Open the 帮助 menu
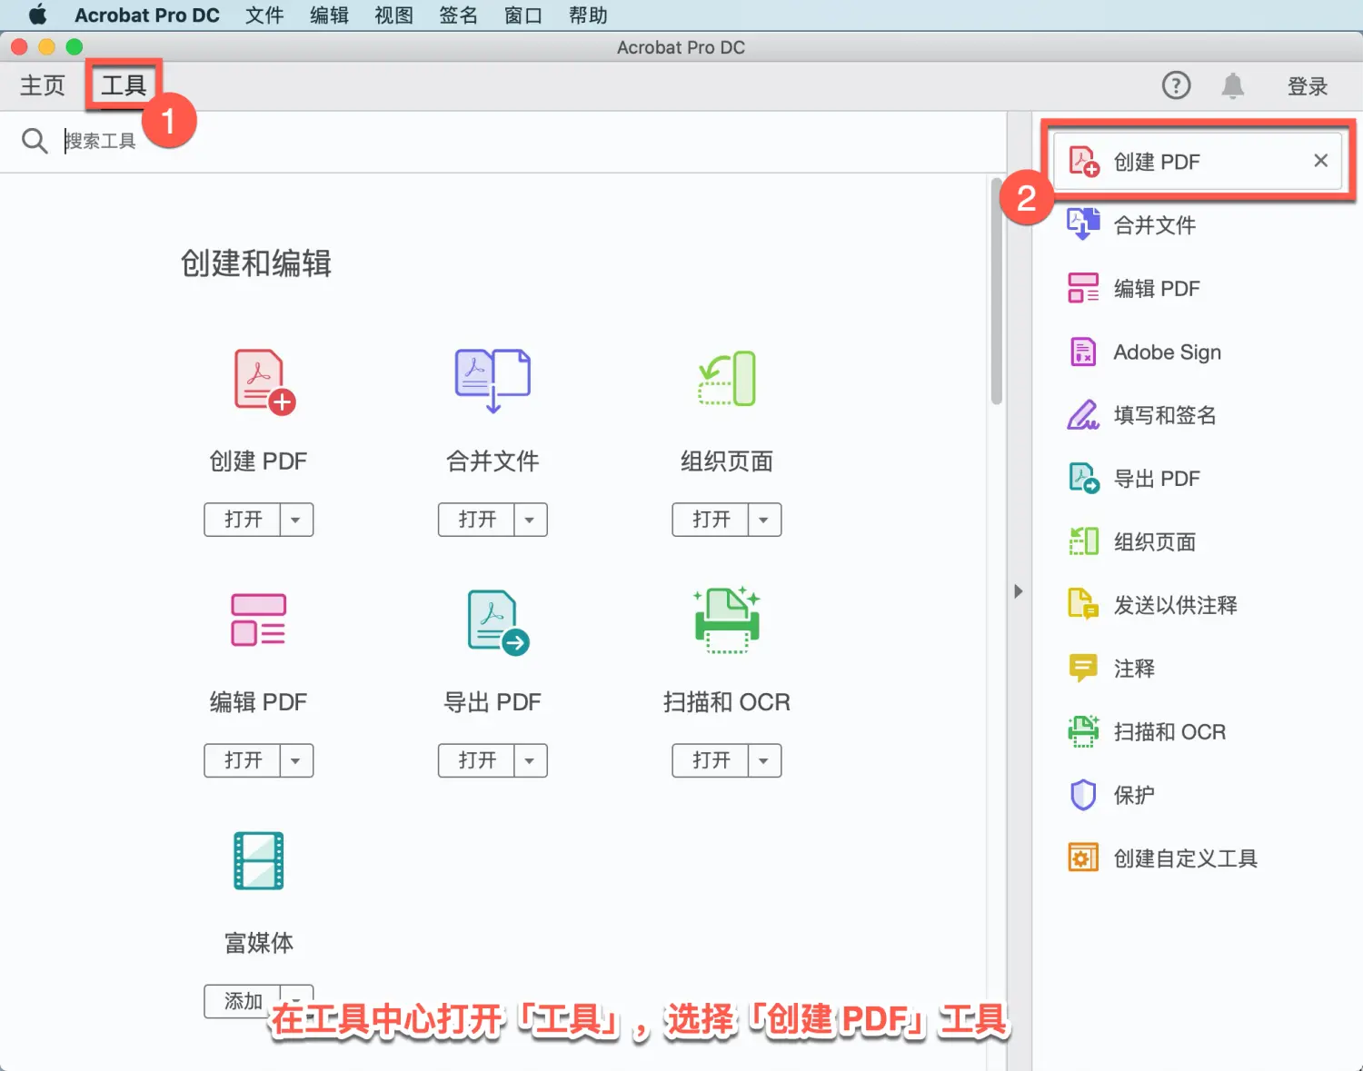The width and height of the screenshot is (1363, 1071). click(588, 15)
